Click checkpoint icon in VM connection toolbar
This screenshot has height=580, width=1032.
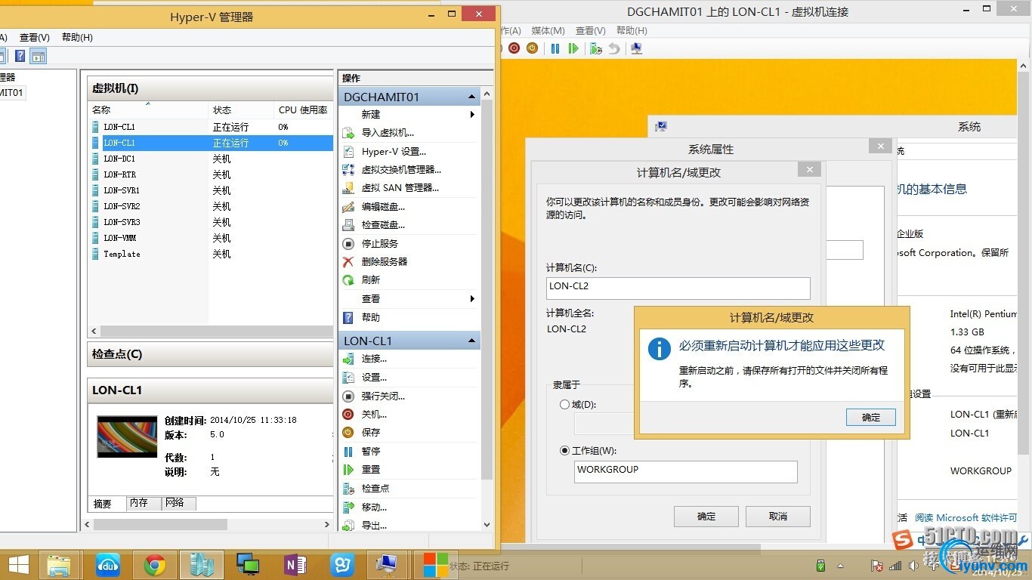coord(596,48)
